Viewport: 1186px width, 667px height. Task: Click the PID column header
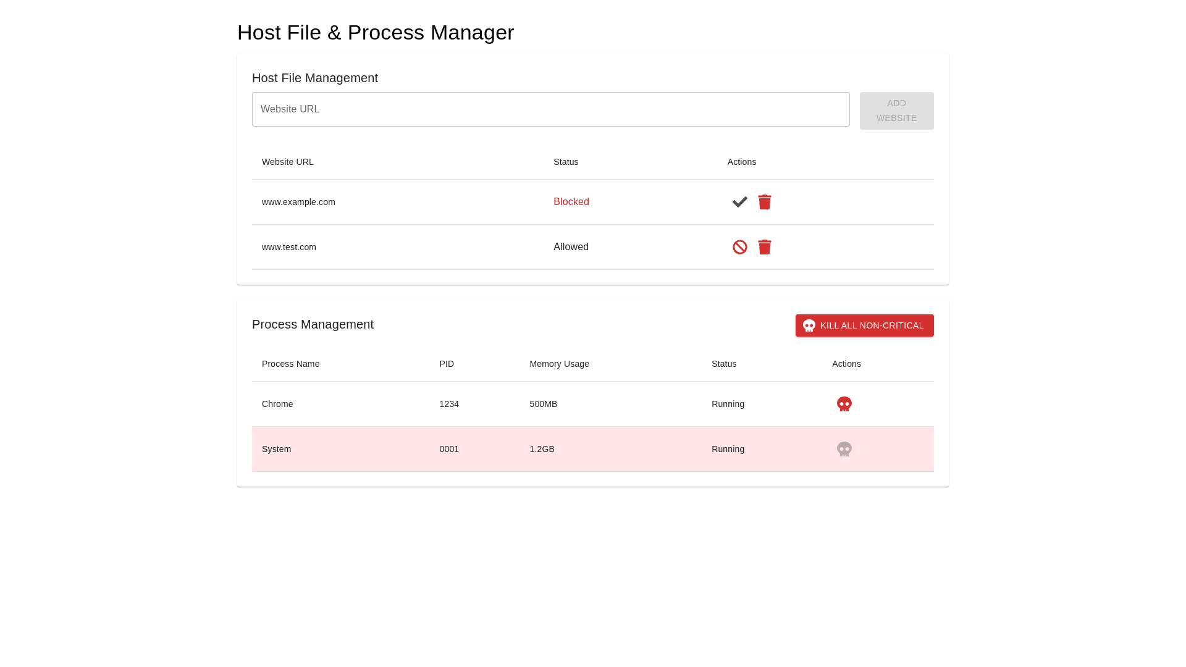tap(447, 364)
